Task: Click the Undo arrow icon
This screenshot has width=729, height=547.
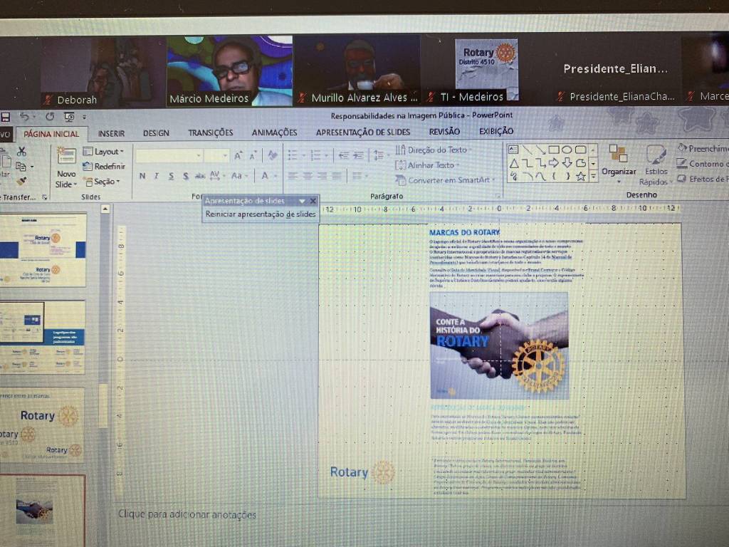Action: (x=25, y=117)
